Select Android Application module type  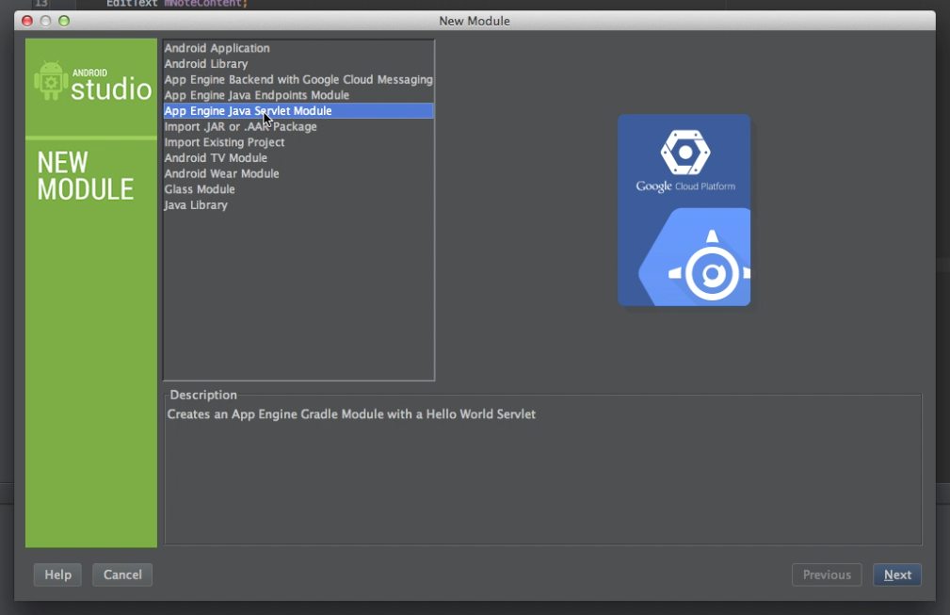point(298,48)
